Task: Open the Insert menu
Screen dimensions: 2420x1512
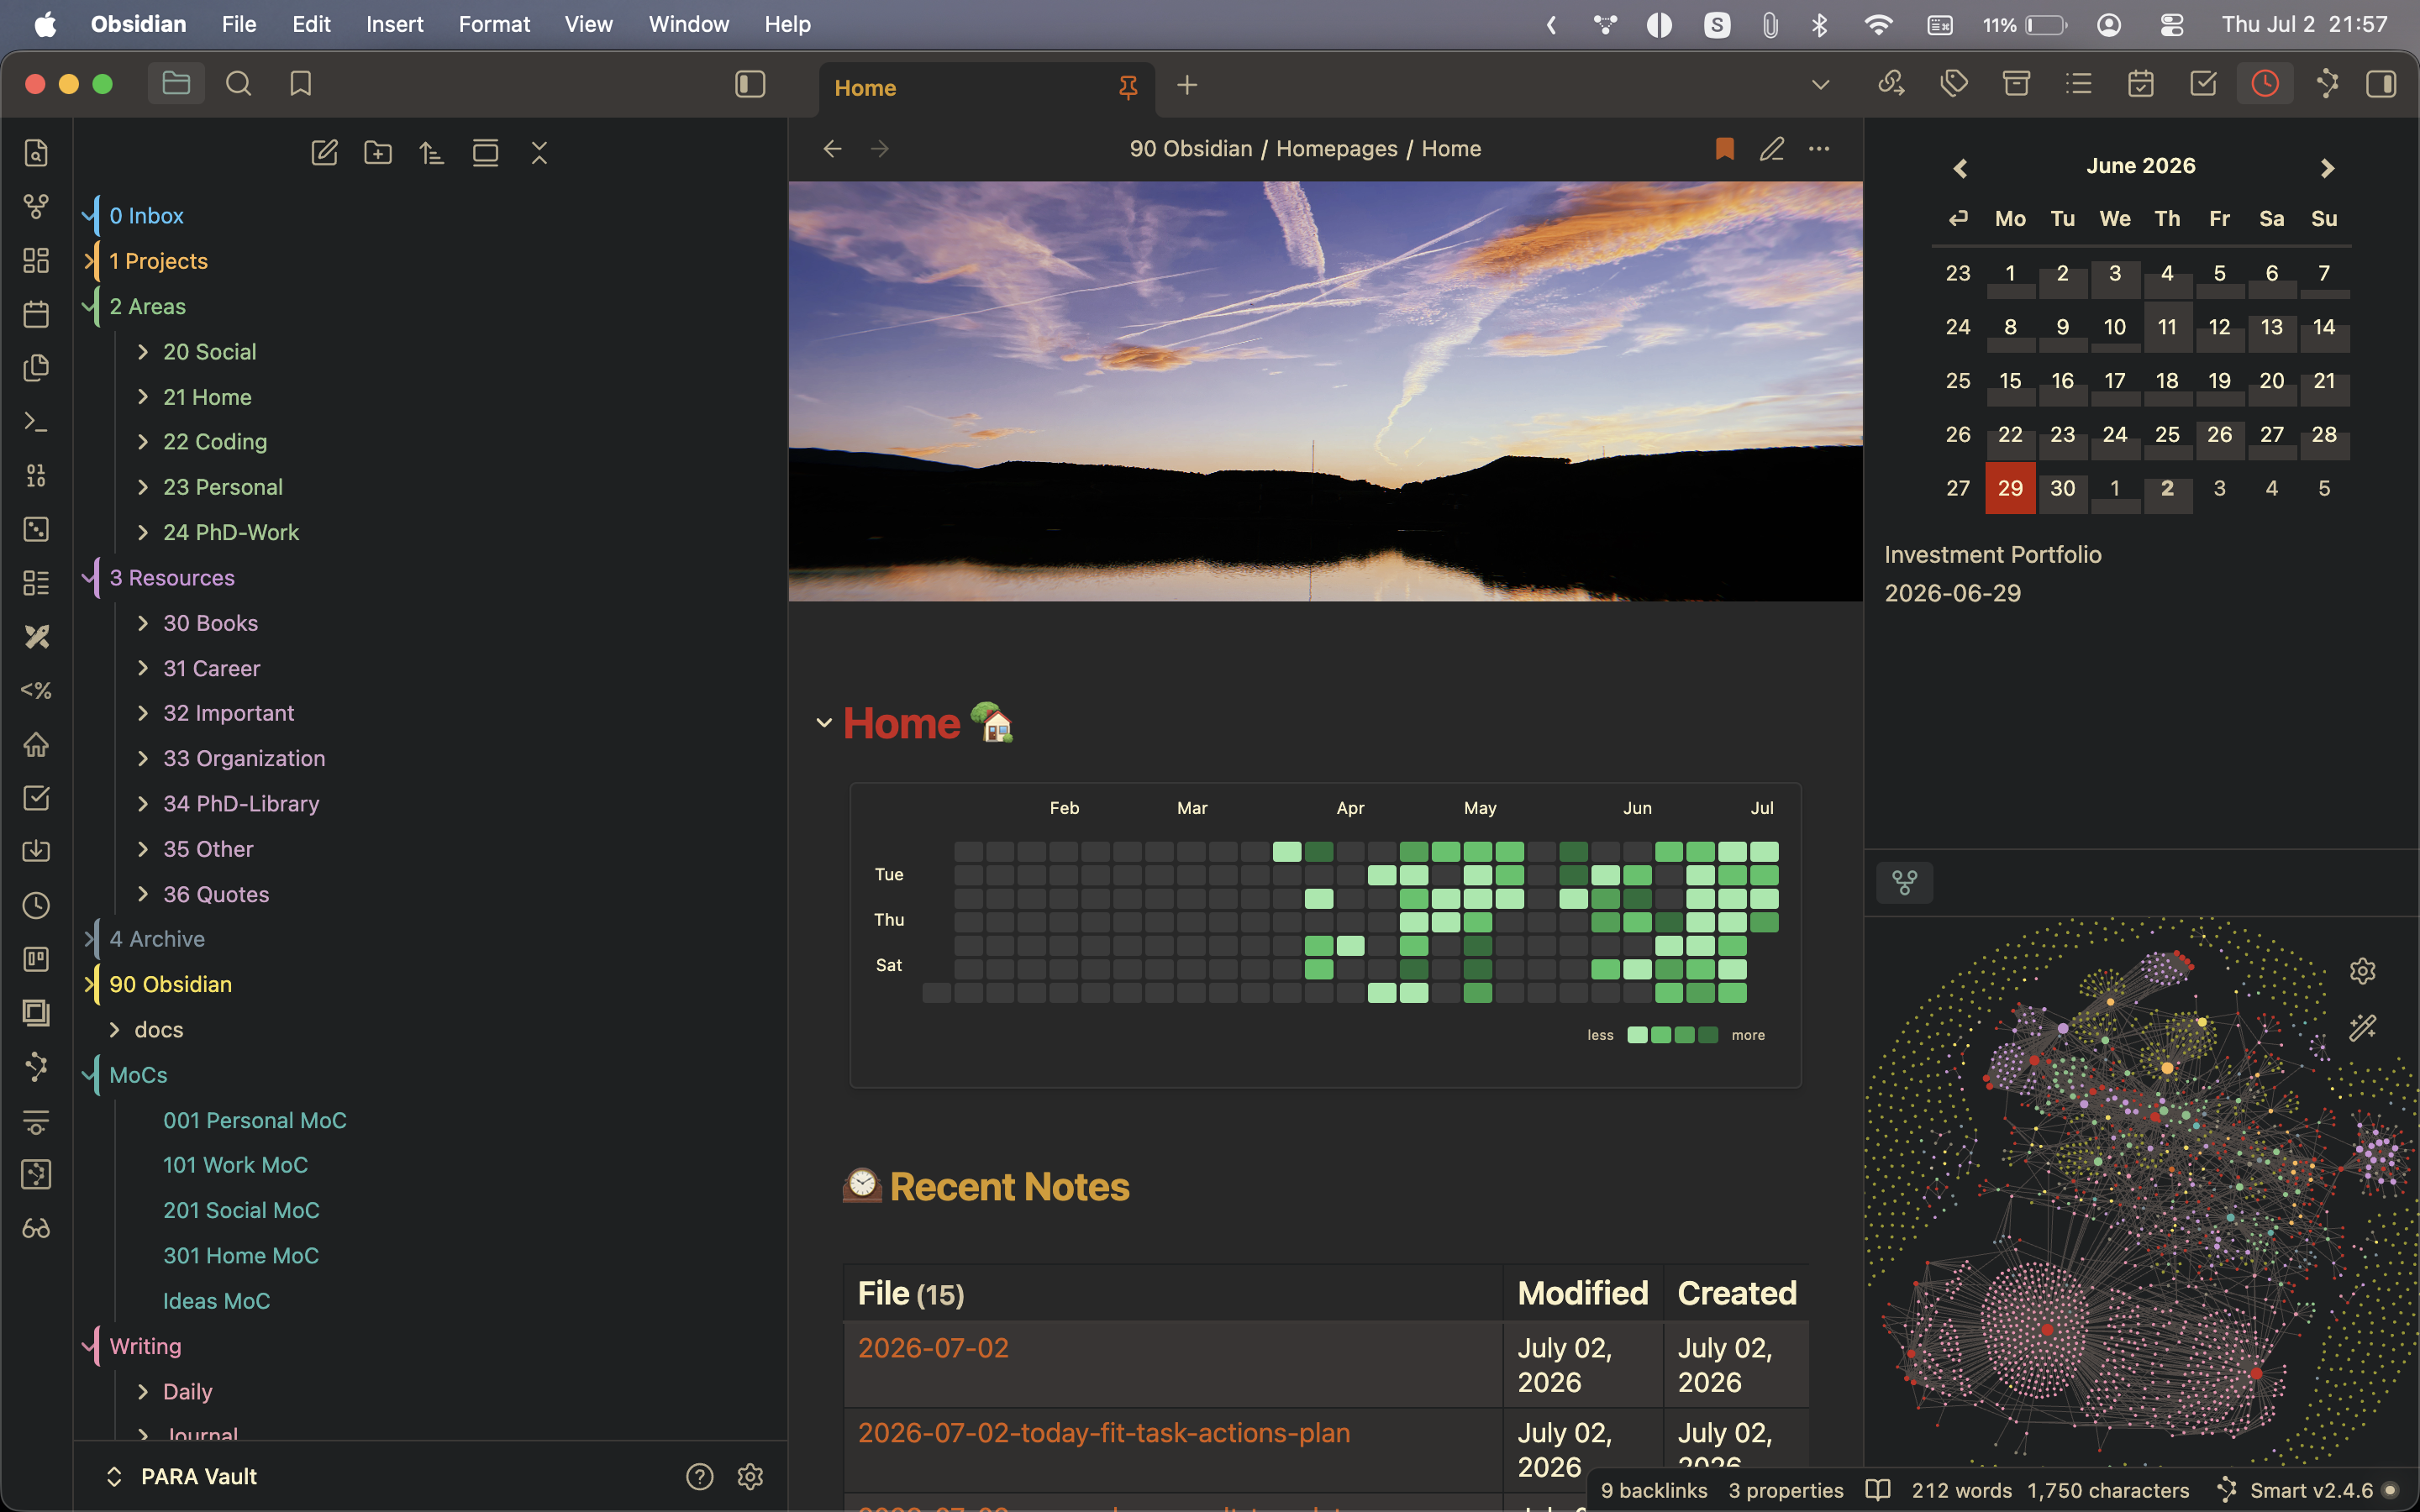Action: point(394,24)
